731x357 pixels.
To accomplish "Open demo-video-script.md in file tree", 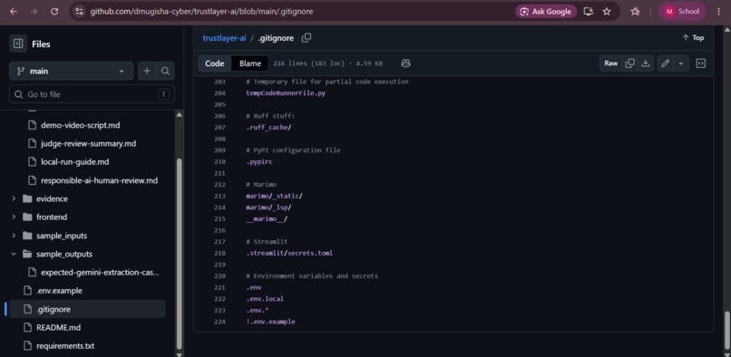I will (x=81, y=125).
